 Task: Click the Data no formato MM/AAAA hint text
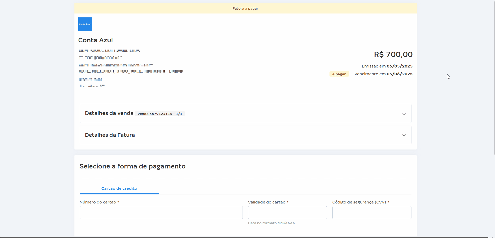pos(271,223)
